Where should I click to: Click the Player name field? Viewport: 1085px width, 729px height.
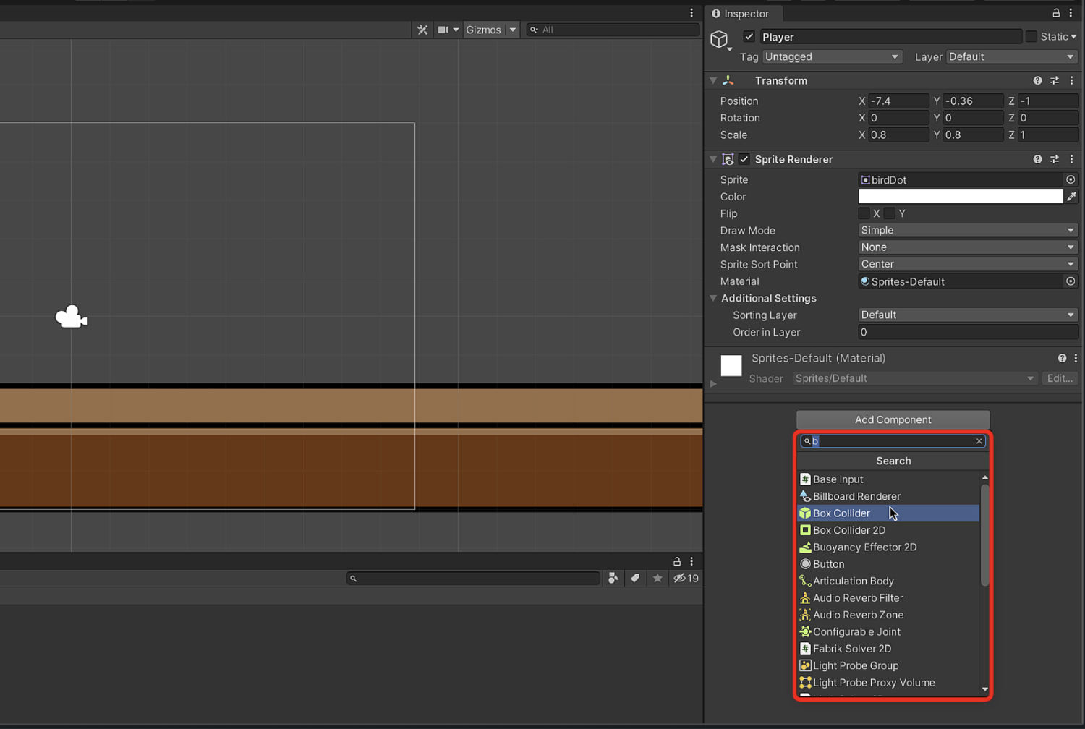(890, 37)
